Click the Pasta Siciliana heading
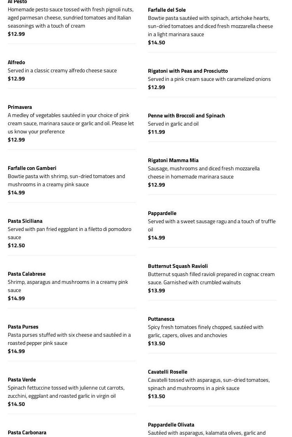 [x=25, y=221]
